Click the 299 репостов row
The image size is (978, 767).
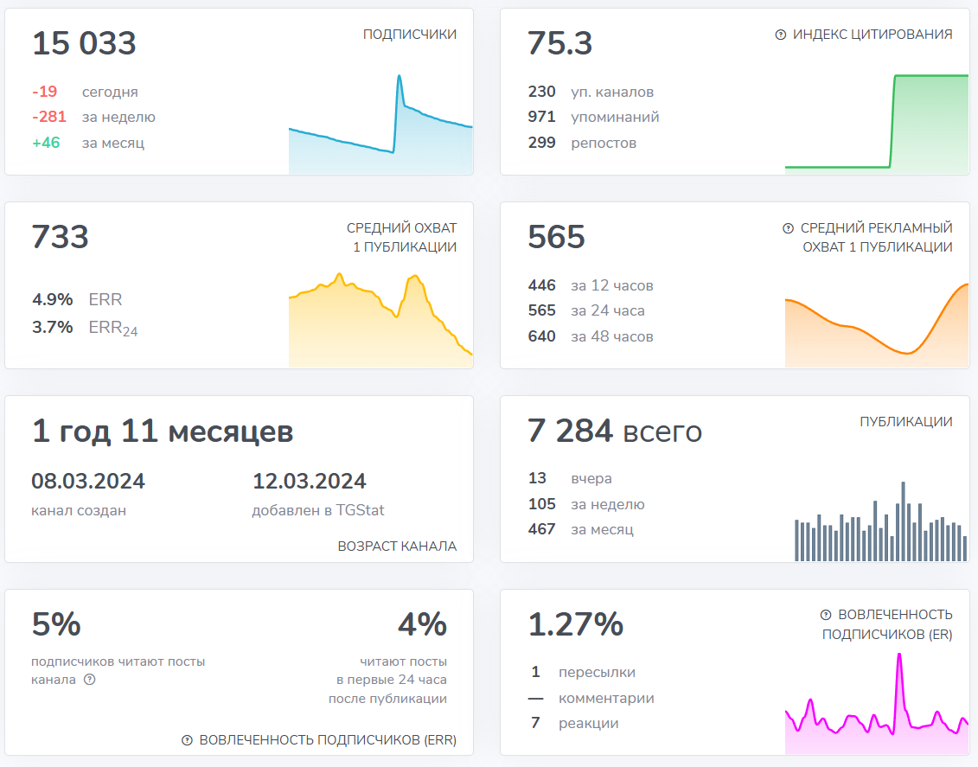582,143
